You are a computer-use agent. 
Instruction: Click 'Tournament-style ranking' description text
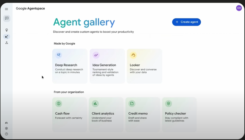point(105,72)
